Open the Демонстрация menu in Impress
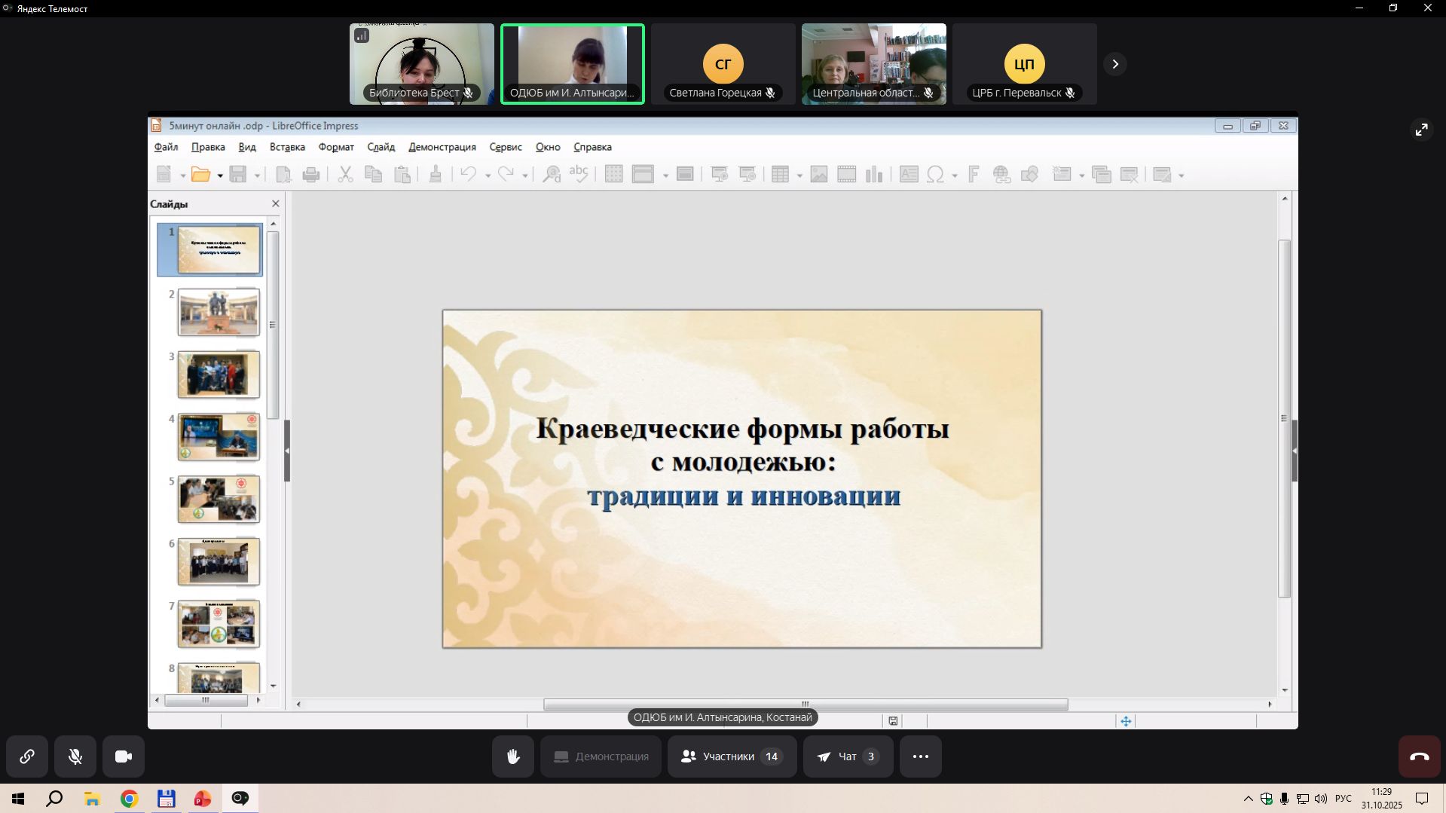 click(442, 147)
